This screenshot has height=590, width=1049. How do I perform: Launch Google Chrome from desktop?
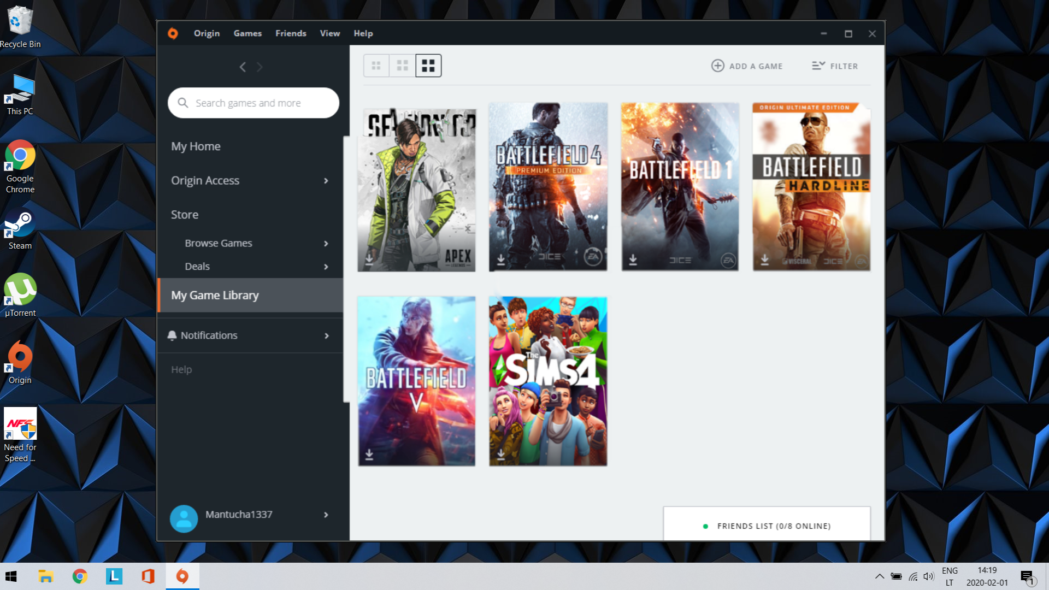pos(20,167)
